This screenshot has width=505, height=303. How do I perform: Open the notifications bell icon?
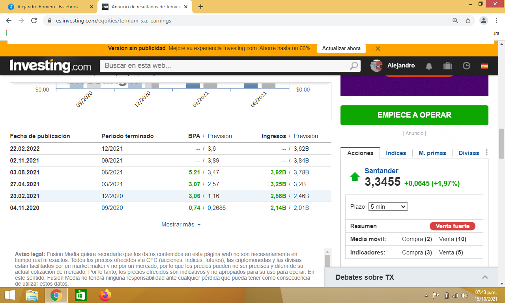pyautogui.click(x=429, y=66)
